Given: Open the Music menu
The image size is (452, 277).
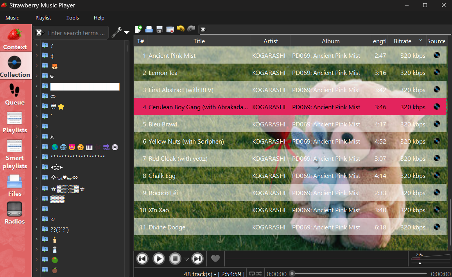Looking at the screenshot, I should pyautogui.click(x=12, y=18).
